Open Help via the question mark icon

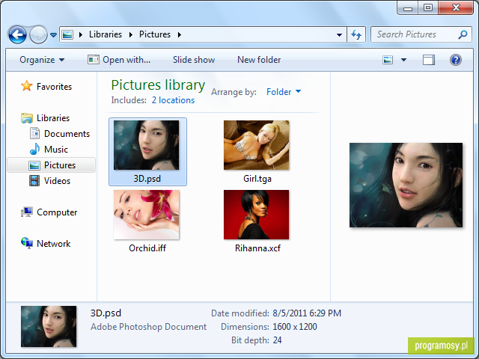coord(456,60)
